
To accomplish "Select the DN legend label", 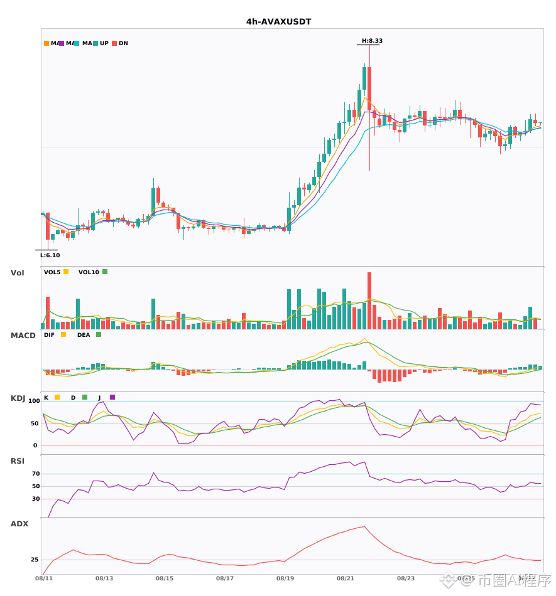I will coord(123,43).
